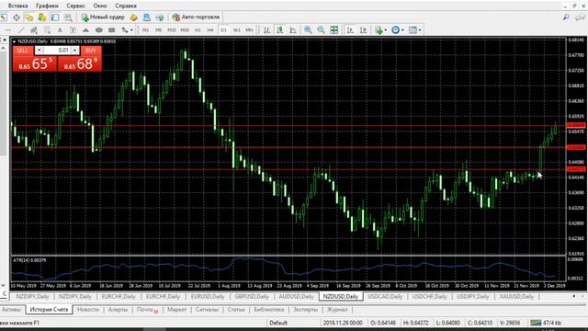The width and height of the screenshot is (588, 331).
Task: Open the Data Window crosshair icon
Action: click(x=17, y=17)
